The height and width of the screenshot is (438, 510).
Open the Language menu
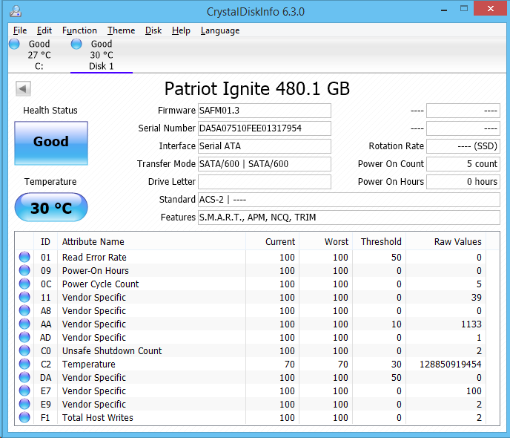220,30
